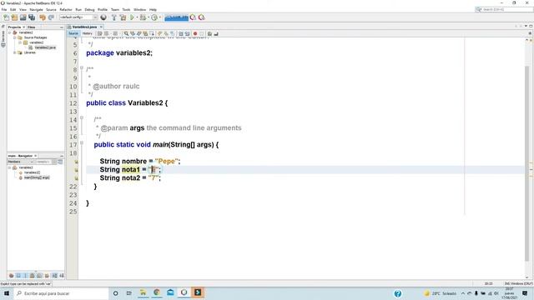Viewport: 534px width, 300px height.
Task: Click the Search field in top right
Action: click(504, 9)
